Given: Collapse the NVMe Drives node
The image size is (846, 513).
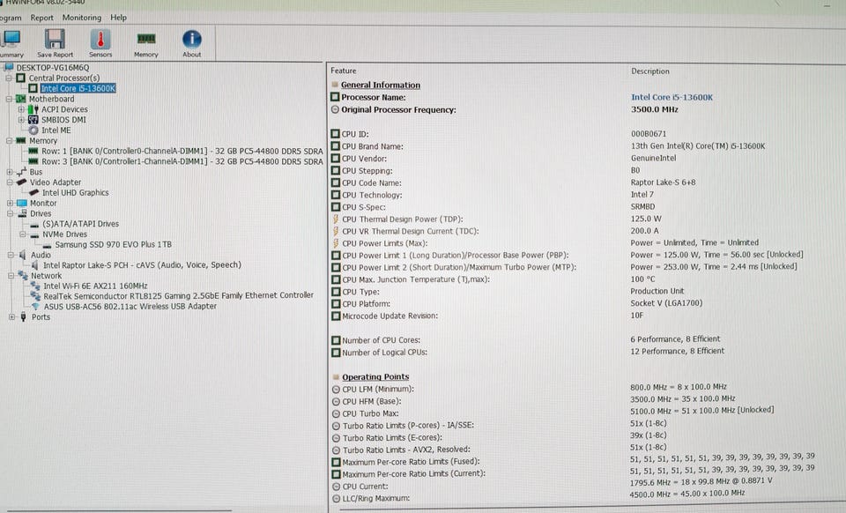Looking at the screenshot, I should (x=23, y=234).
